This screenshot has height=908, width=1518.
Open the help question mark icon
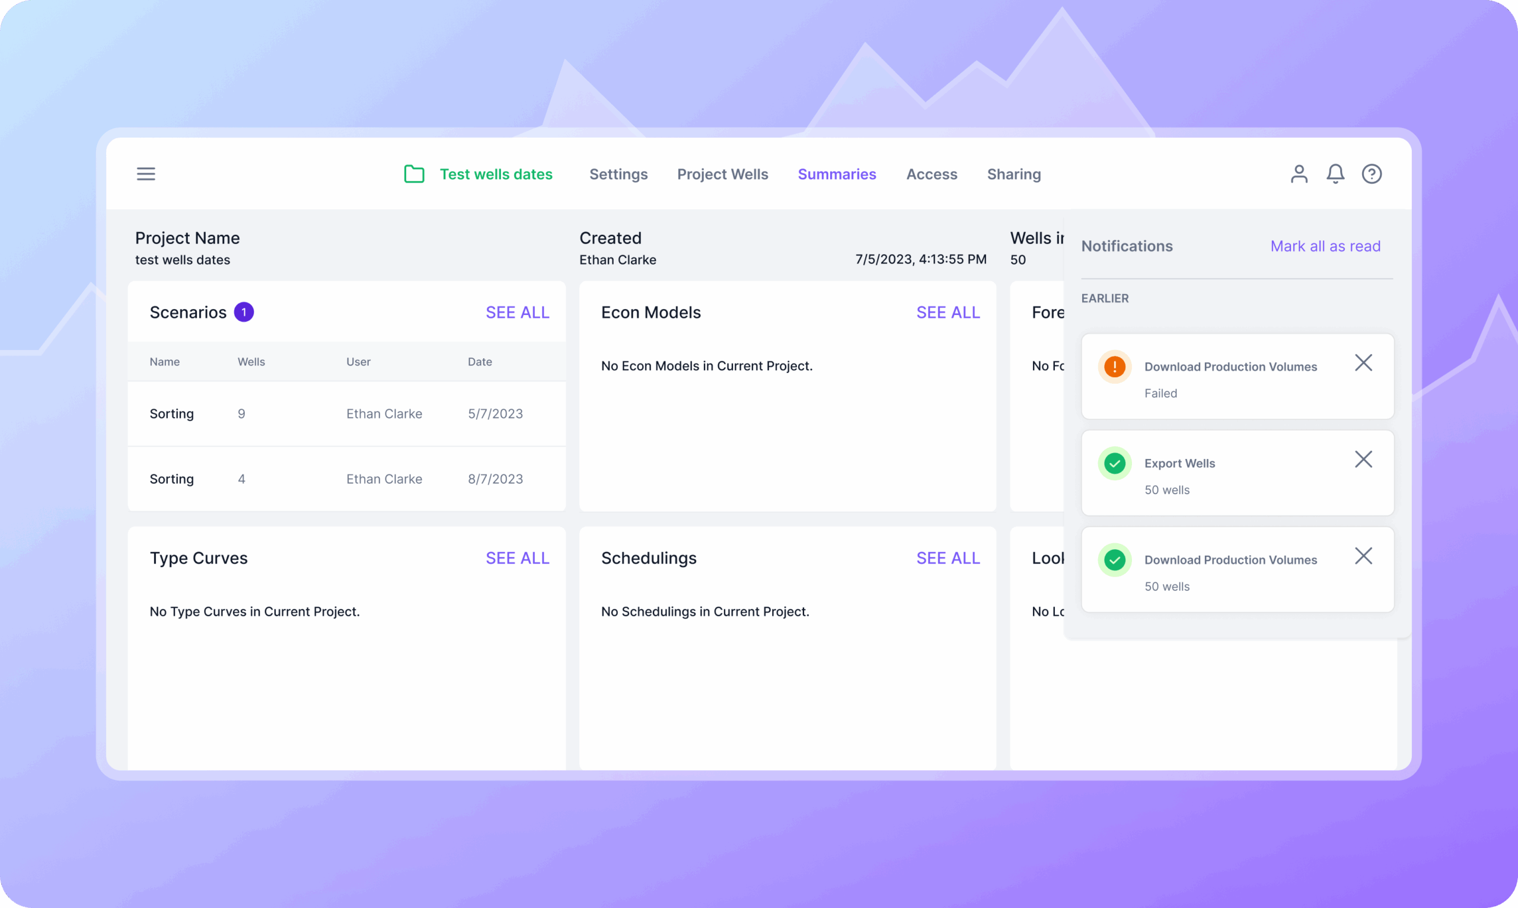[x=1372, y=174]
